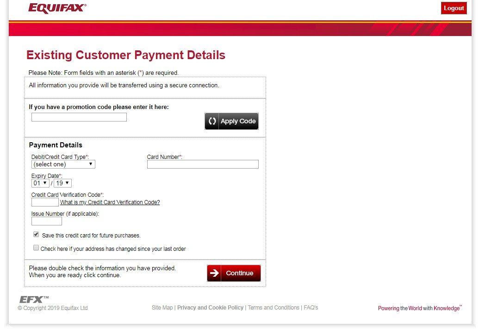This screenshot has width=485, height=334.
Task: Log out using the Logout button
Action: [454, 8]
